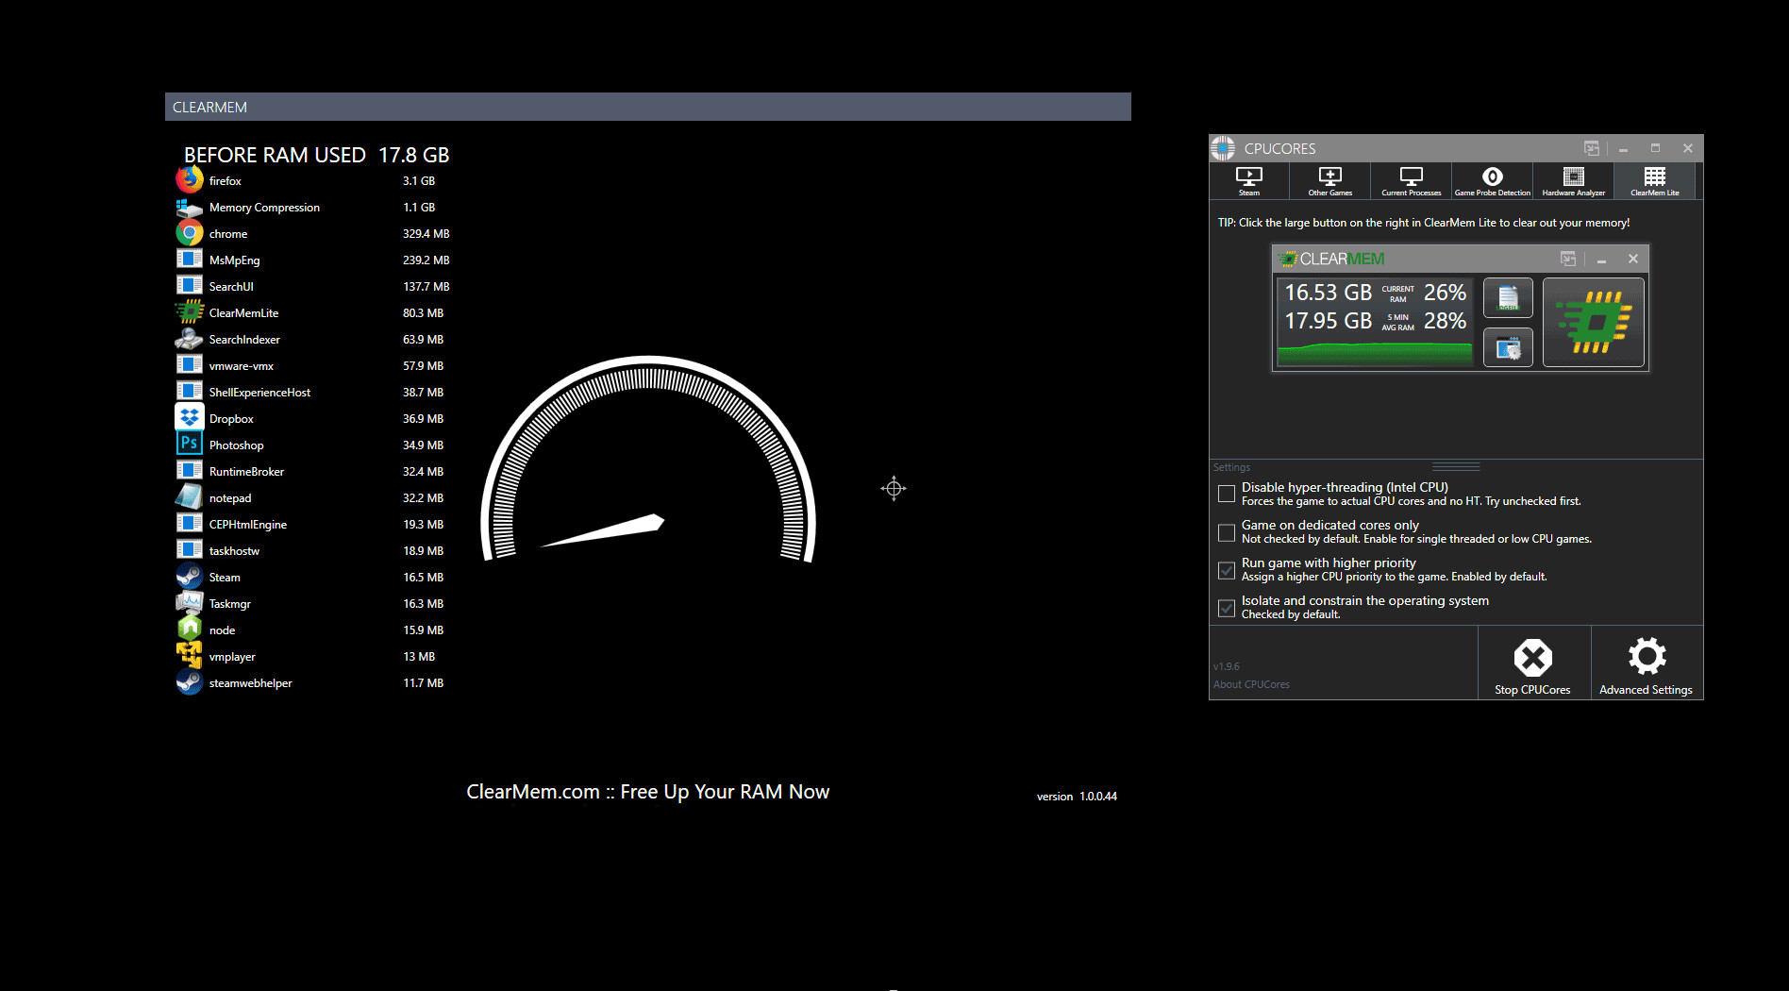The width and height of the screenshot is (1789, 991).
Task: Switch to the ClearMem Lite tab
Action: (1654, 180)
